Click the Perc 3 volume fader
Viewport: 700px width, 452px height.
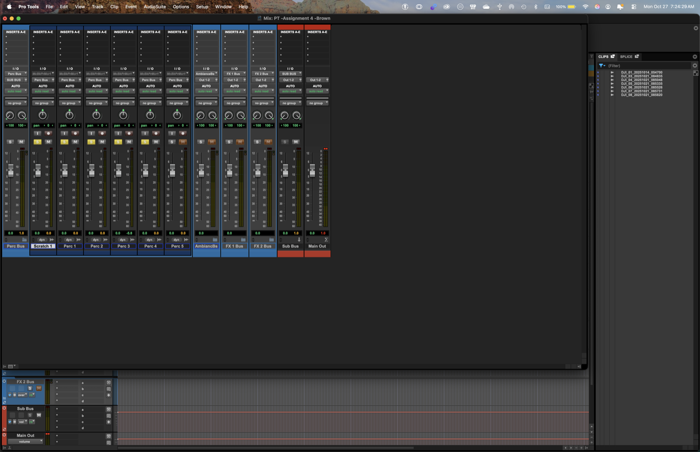click(119, 170)
